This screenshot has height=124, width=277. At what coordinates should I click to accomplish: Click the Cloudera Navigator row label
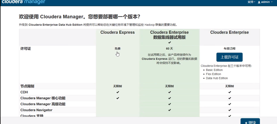point(36,110)
